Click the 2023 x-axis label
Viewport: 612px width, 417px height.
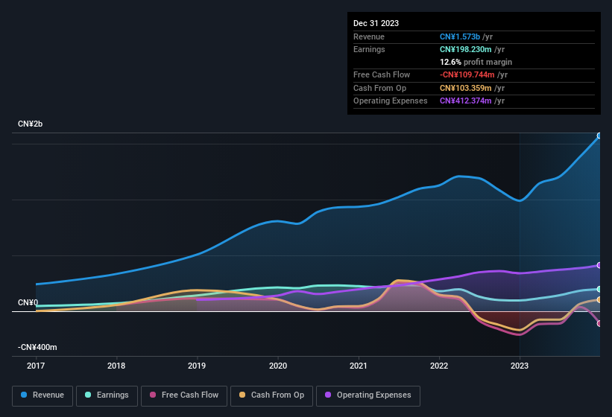click(x=520, y=366)
